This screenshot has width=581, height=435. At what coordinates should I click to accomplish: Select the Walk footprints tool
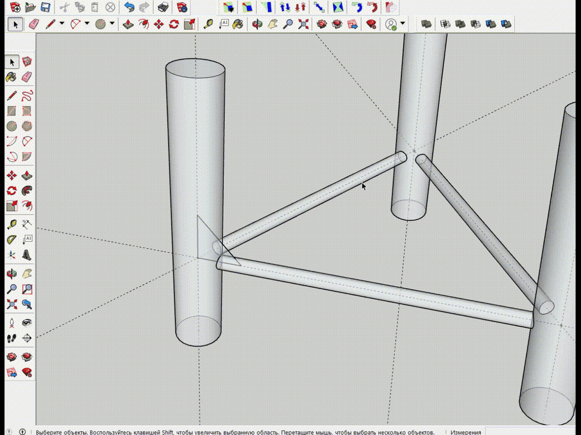[x=12, y=338]
